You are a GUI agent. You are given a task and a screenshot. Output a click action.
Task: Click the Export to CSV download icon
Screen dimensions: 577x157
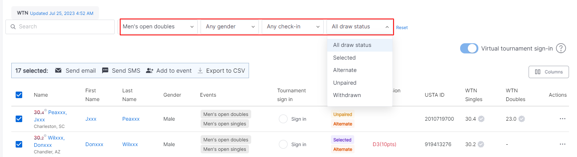coord(200,71)
